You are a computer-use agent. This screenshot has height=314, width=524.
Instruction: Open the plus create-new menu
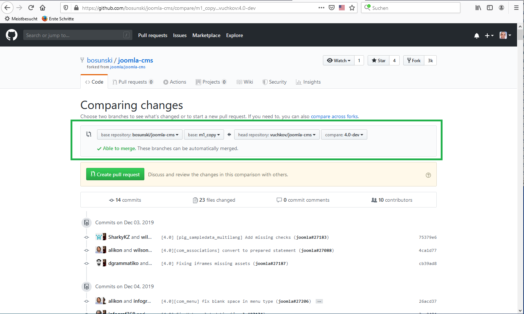(x=489, y=36)
